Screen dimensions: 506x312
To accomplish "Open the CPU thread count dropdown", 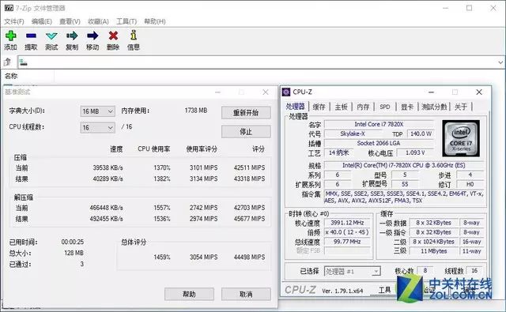I will click(97, 128).
